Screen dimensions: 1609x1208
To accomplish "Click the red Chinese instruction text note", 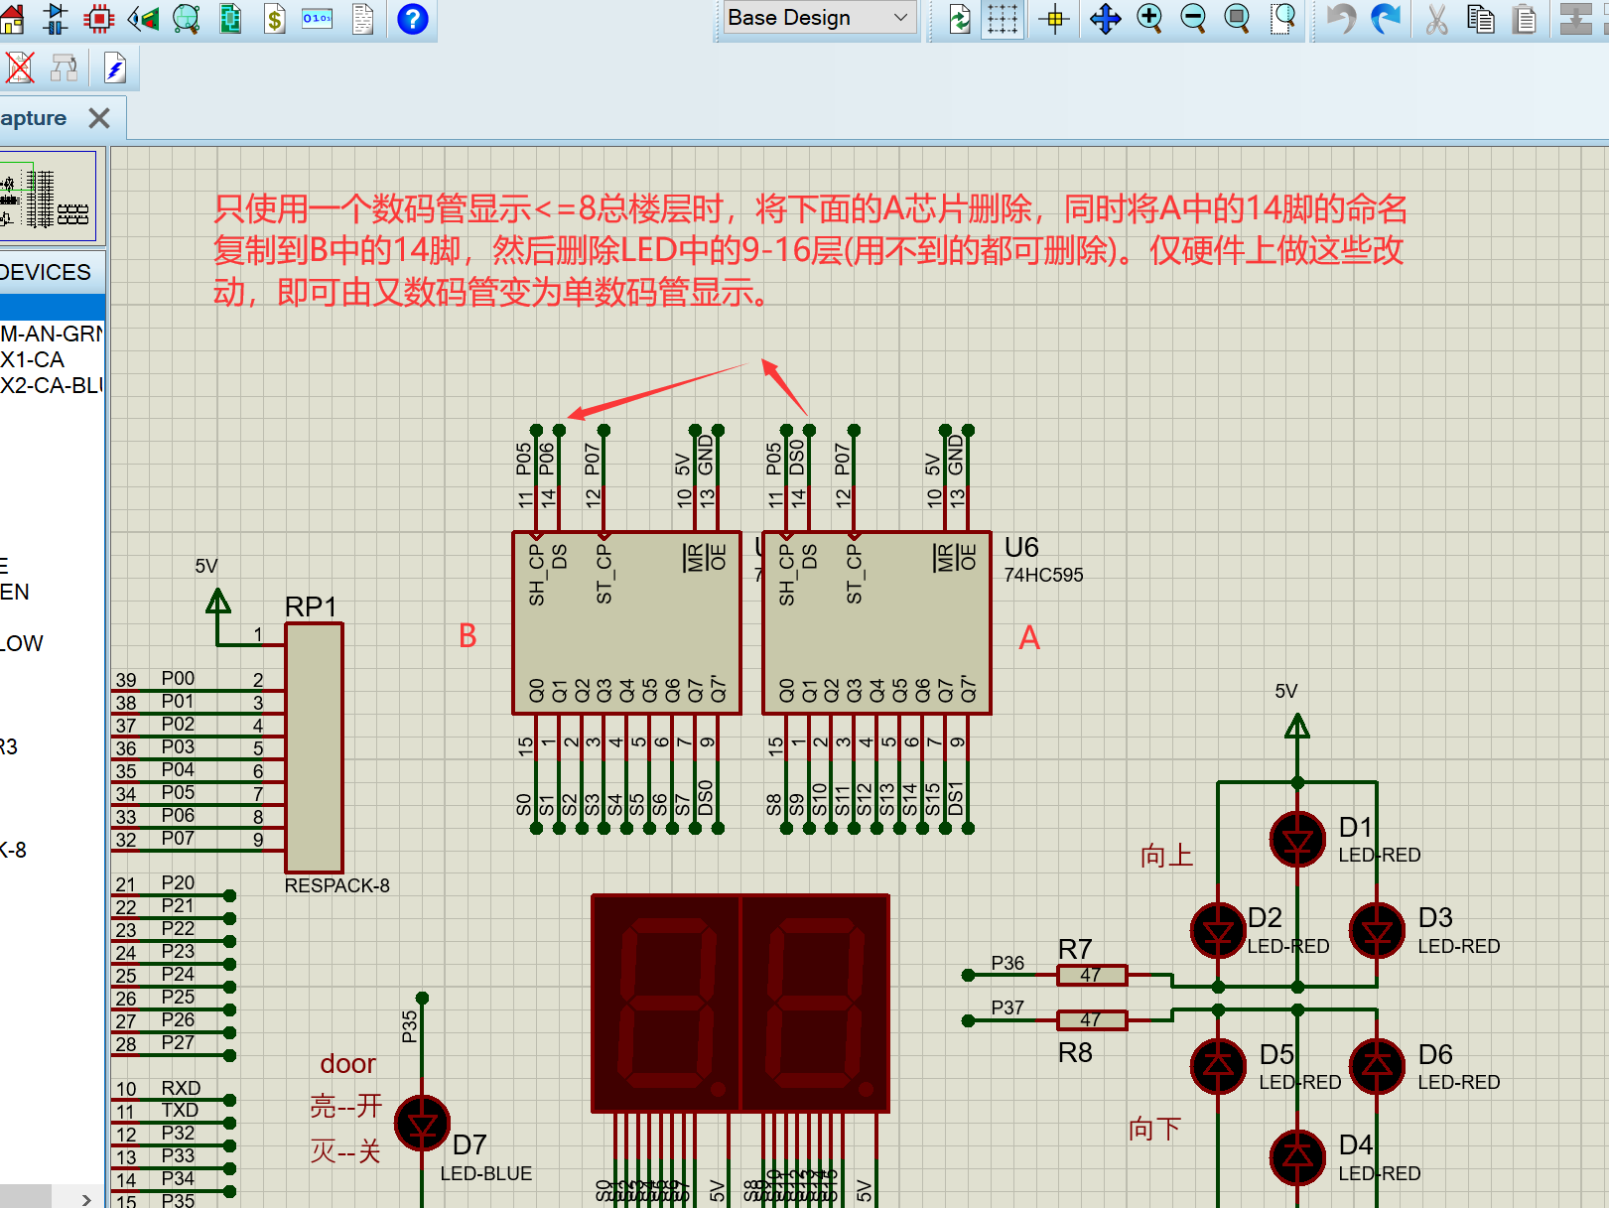I will pos(810,250).
